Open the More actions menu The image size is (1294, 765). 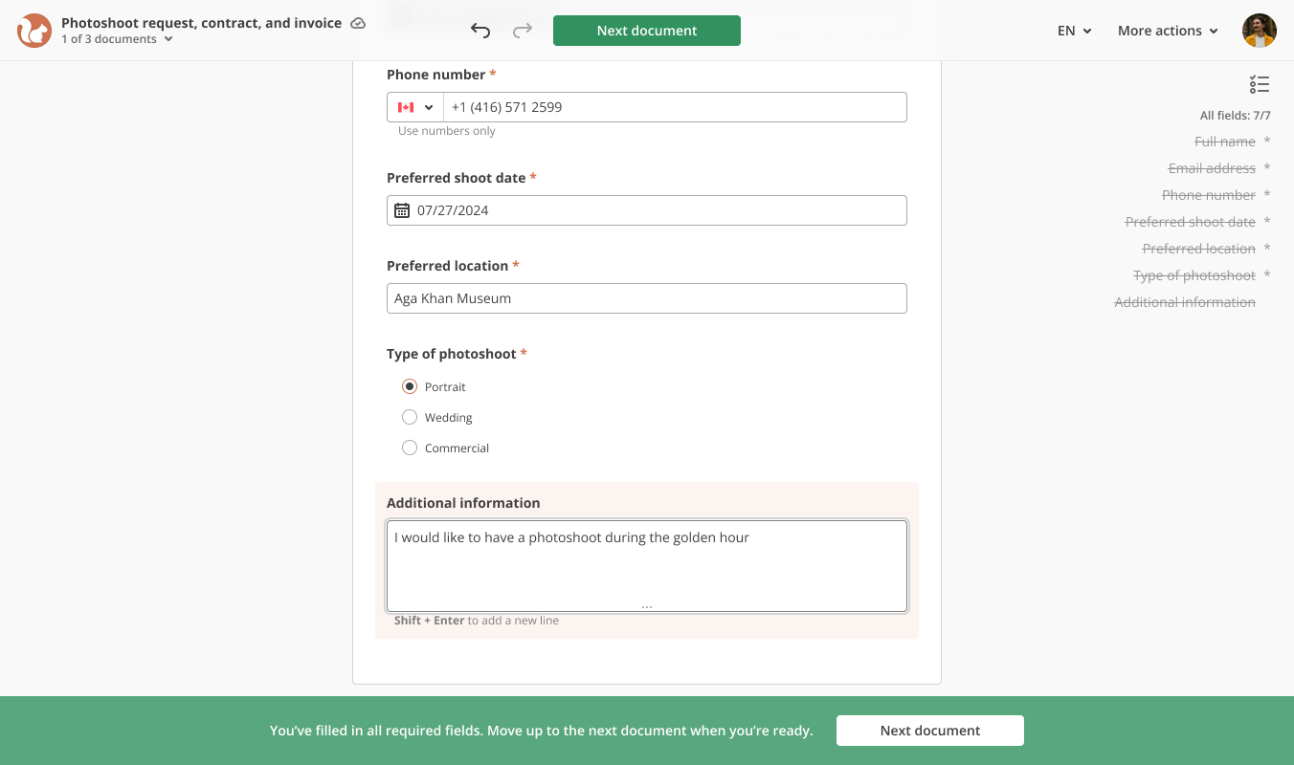(x=1168, y=31)
